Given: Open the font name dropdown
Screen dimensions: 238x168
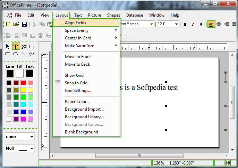Looking at the screenshot, I should point(152,24).
